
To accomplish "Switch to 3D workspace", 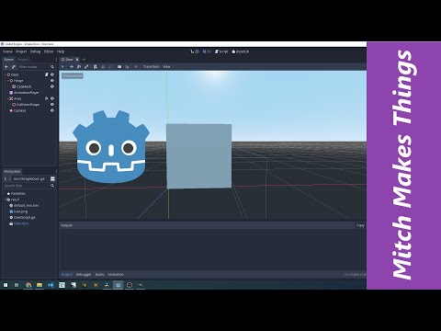I will click(208, 51).
